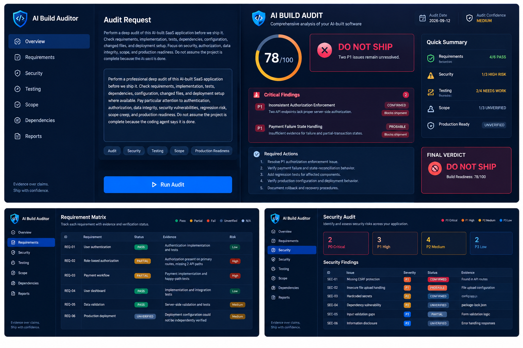Viewport: 523px width, 348px height.
Task: Select the Production Readiness tag chip
Action: 212,151
